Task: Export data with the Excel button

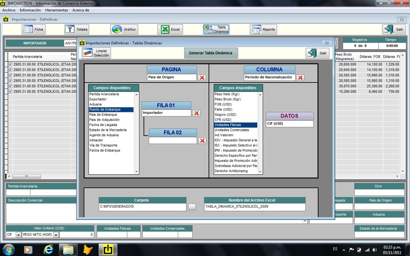Action: pyautogui.click(x=170, y=29)
